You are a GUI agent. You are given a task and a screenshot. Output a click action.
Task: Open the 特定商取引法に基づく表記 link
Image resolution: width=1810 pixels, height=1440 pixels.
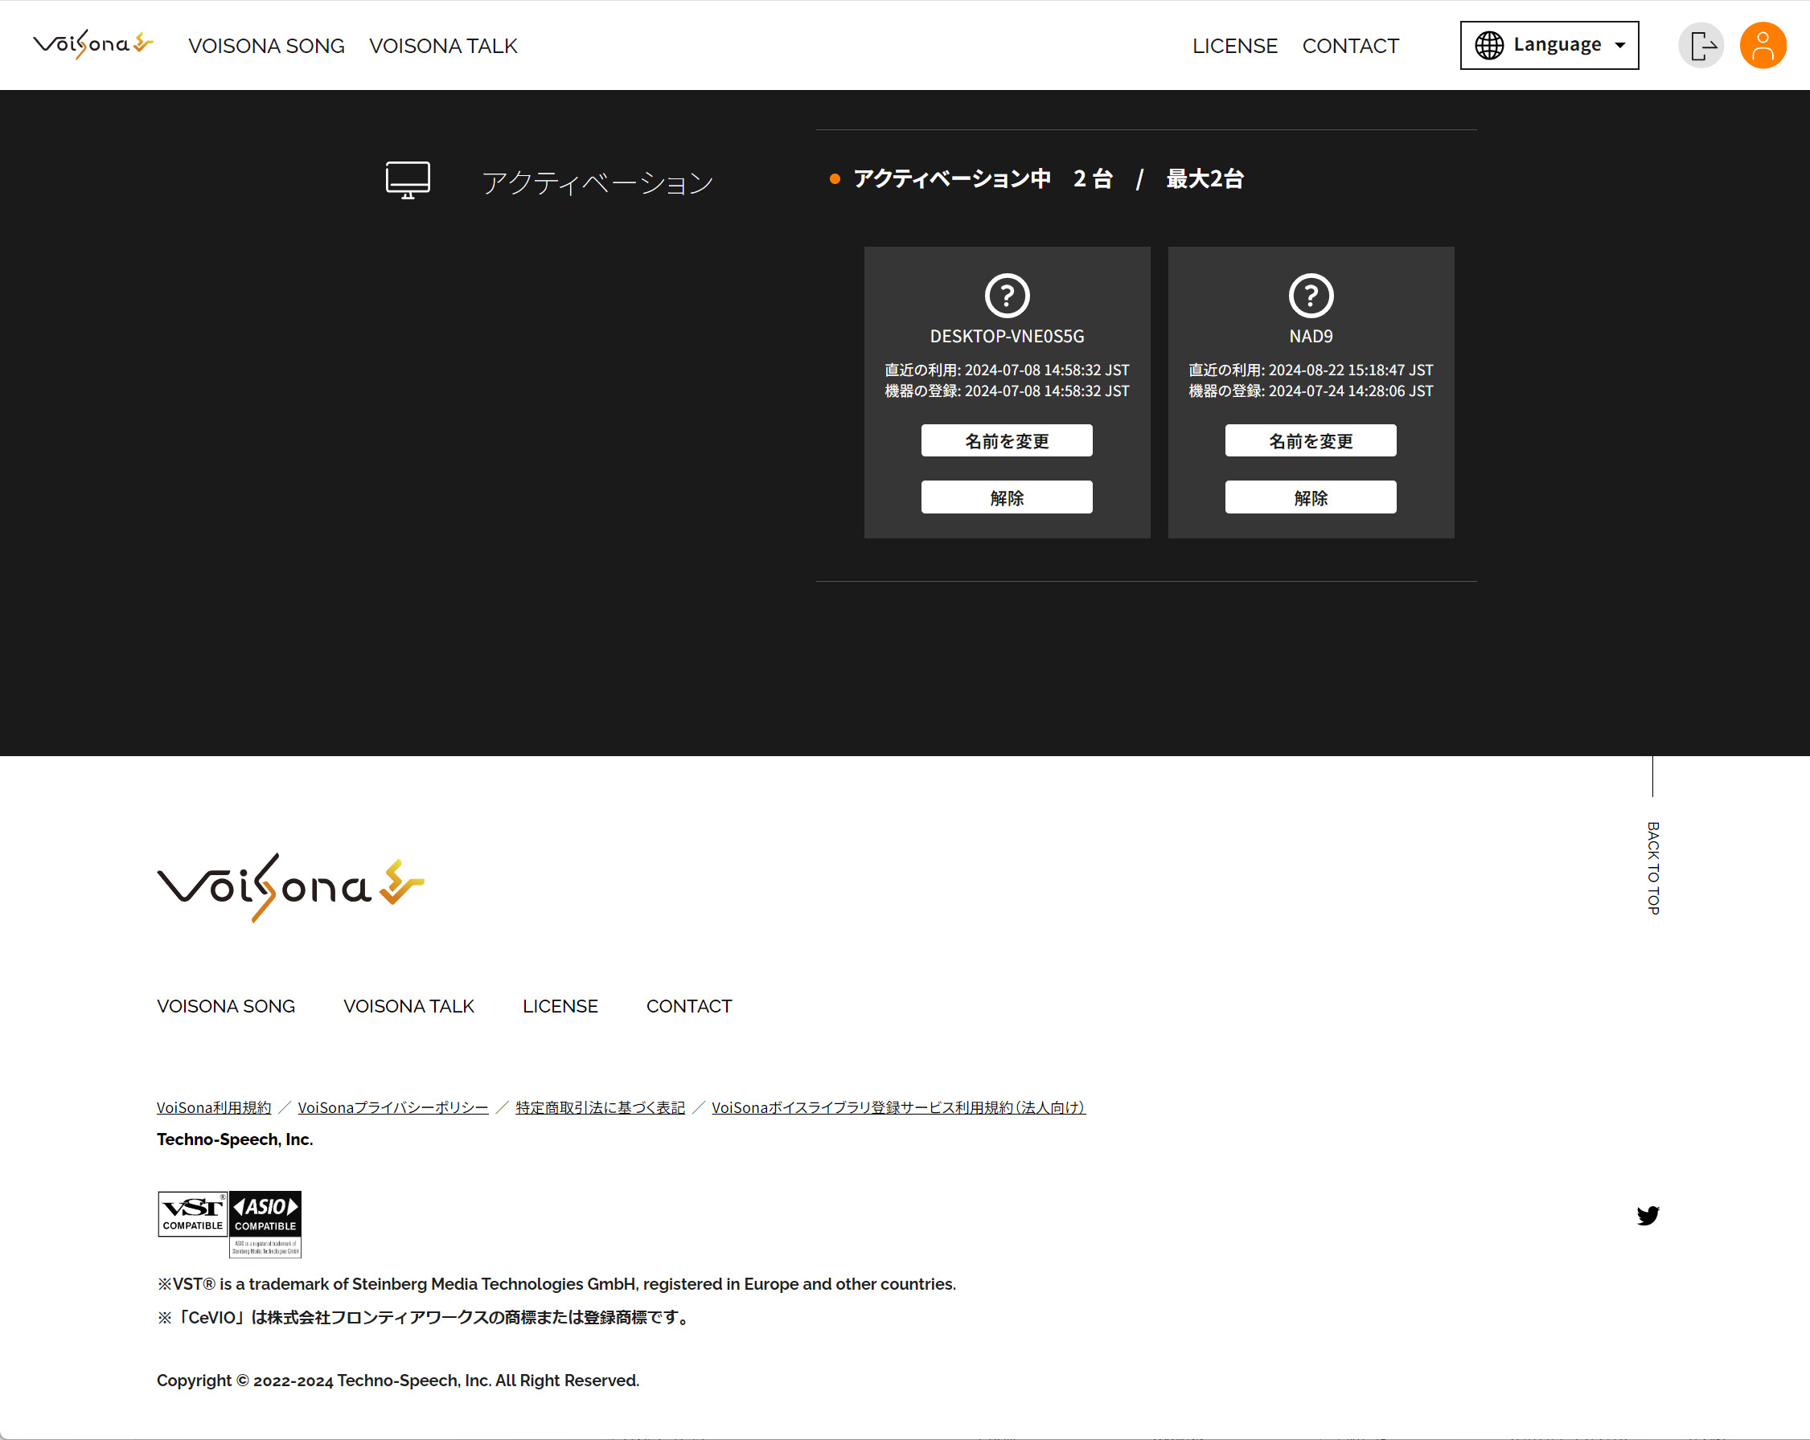click(x=601, y=1107)
